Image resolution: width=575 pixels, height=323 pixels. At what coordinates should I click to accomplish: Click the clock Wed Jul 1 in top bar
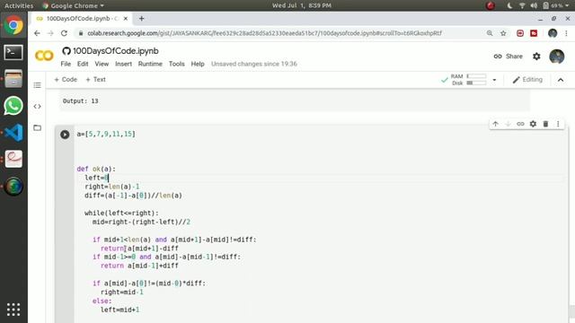pos(302,5)
